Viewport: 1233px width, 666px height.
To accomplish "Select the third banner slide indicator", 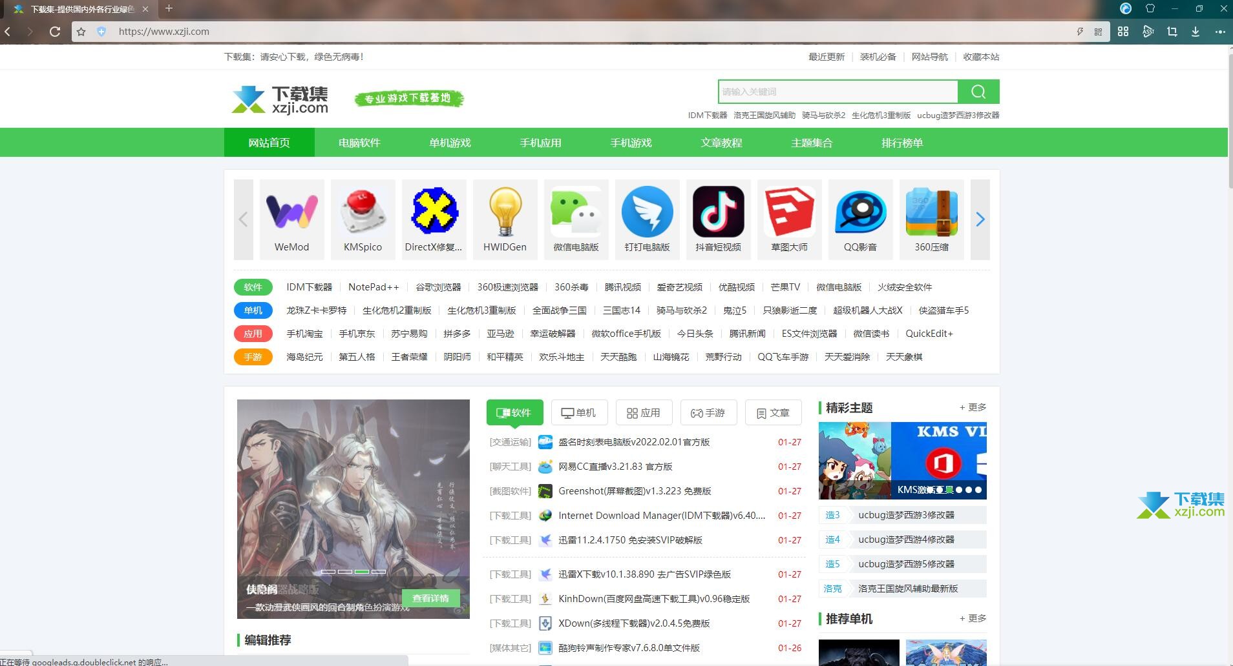I will [x=362, y=572].
